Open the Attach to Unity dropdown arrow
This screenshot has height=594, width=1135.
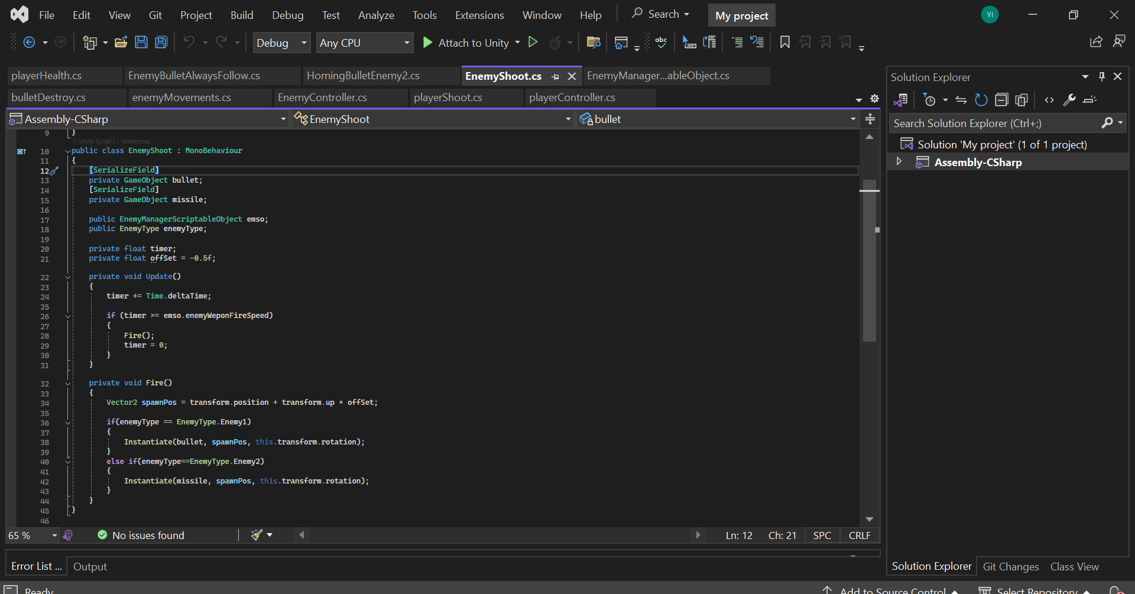[517, 43]
